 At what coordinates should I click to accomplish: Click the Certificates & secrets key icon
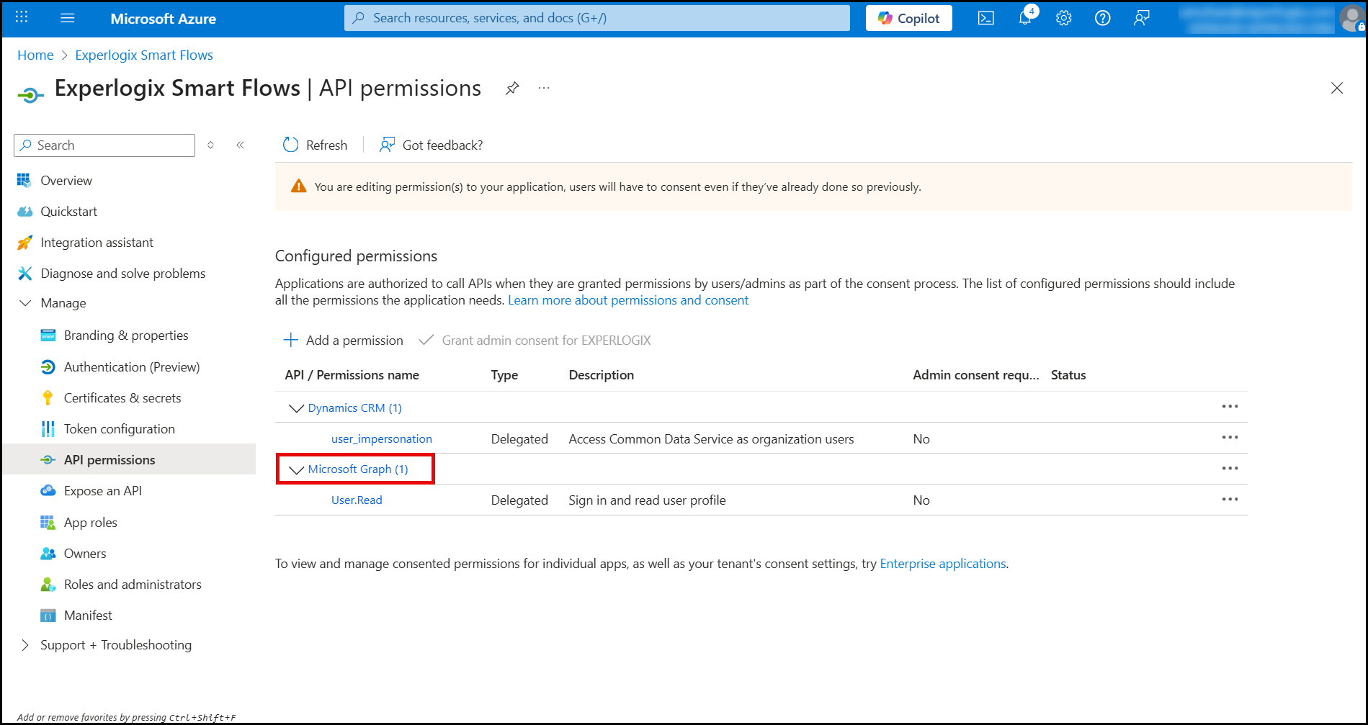[x=48, y=398]
